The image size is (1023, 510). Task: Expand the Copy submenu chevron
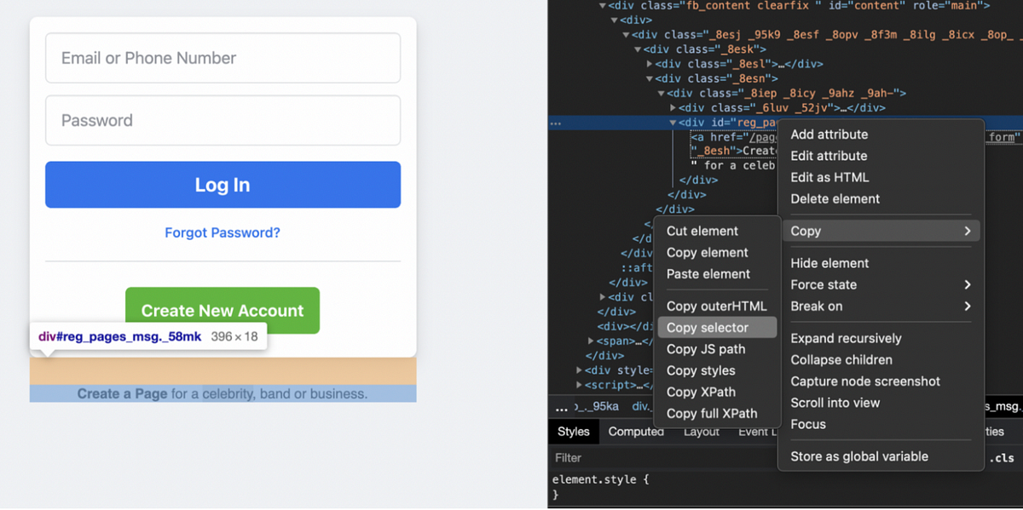[969, 230]
